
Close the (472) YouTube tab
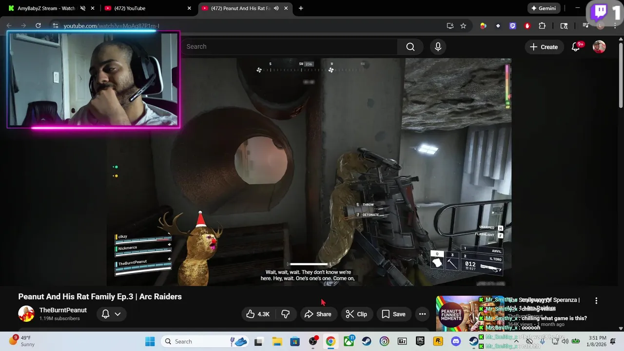(x=189, y=8)
